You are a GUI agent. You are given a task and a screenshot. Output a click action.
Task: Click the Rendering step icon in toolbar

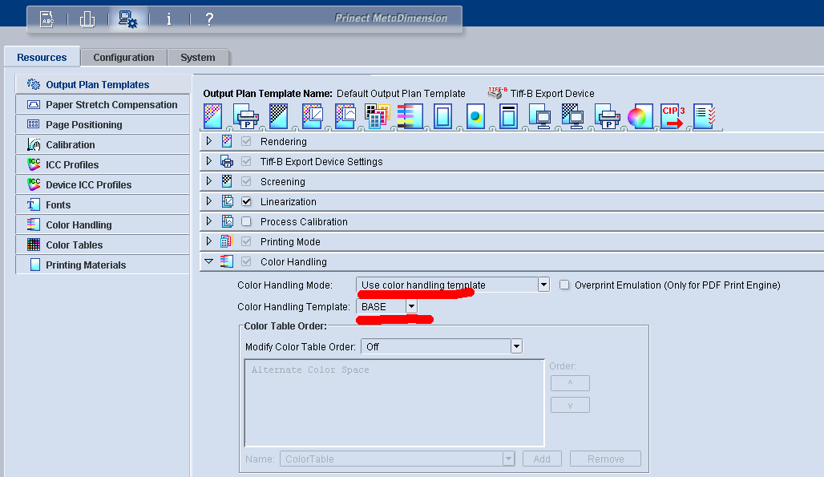coord(213,116)
